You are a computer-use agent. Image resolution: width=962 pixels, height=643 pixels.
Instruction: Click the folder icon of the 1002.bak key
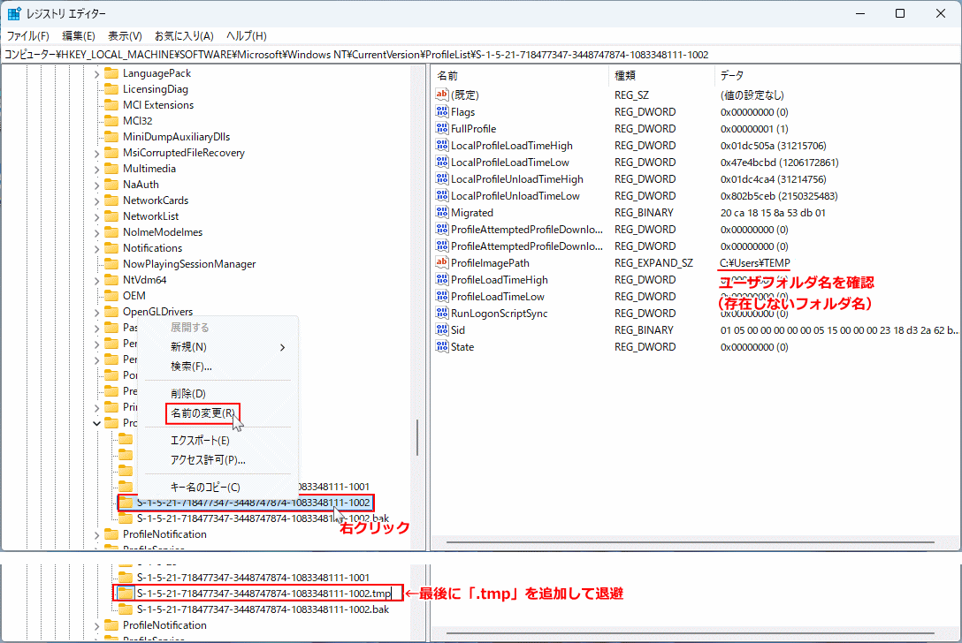tap(124, 518)
